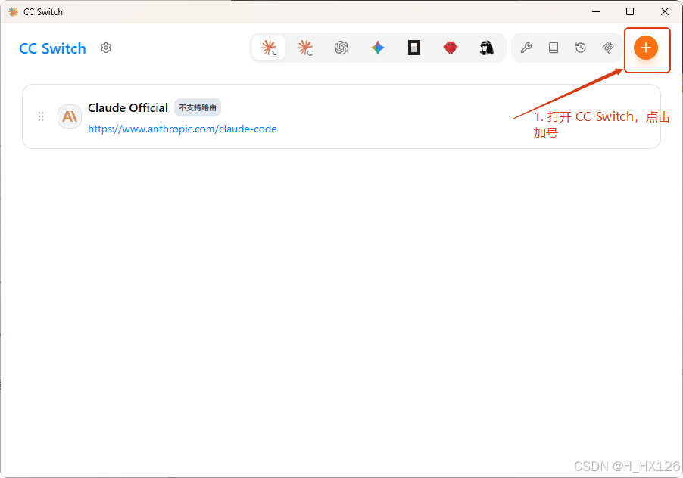The width and height of the screenshot is (683, 478).
Task: Click the Anthropic logo on Claude Official card
Action: [70, 116]
